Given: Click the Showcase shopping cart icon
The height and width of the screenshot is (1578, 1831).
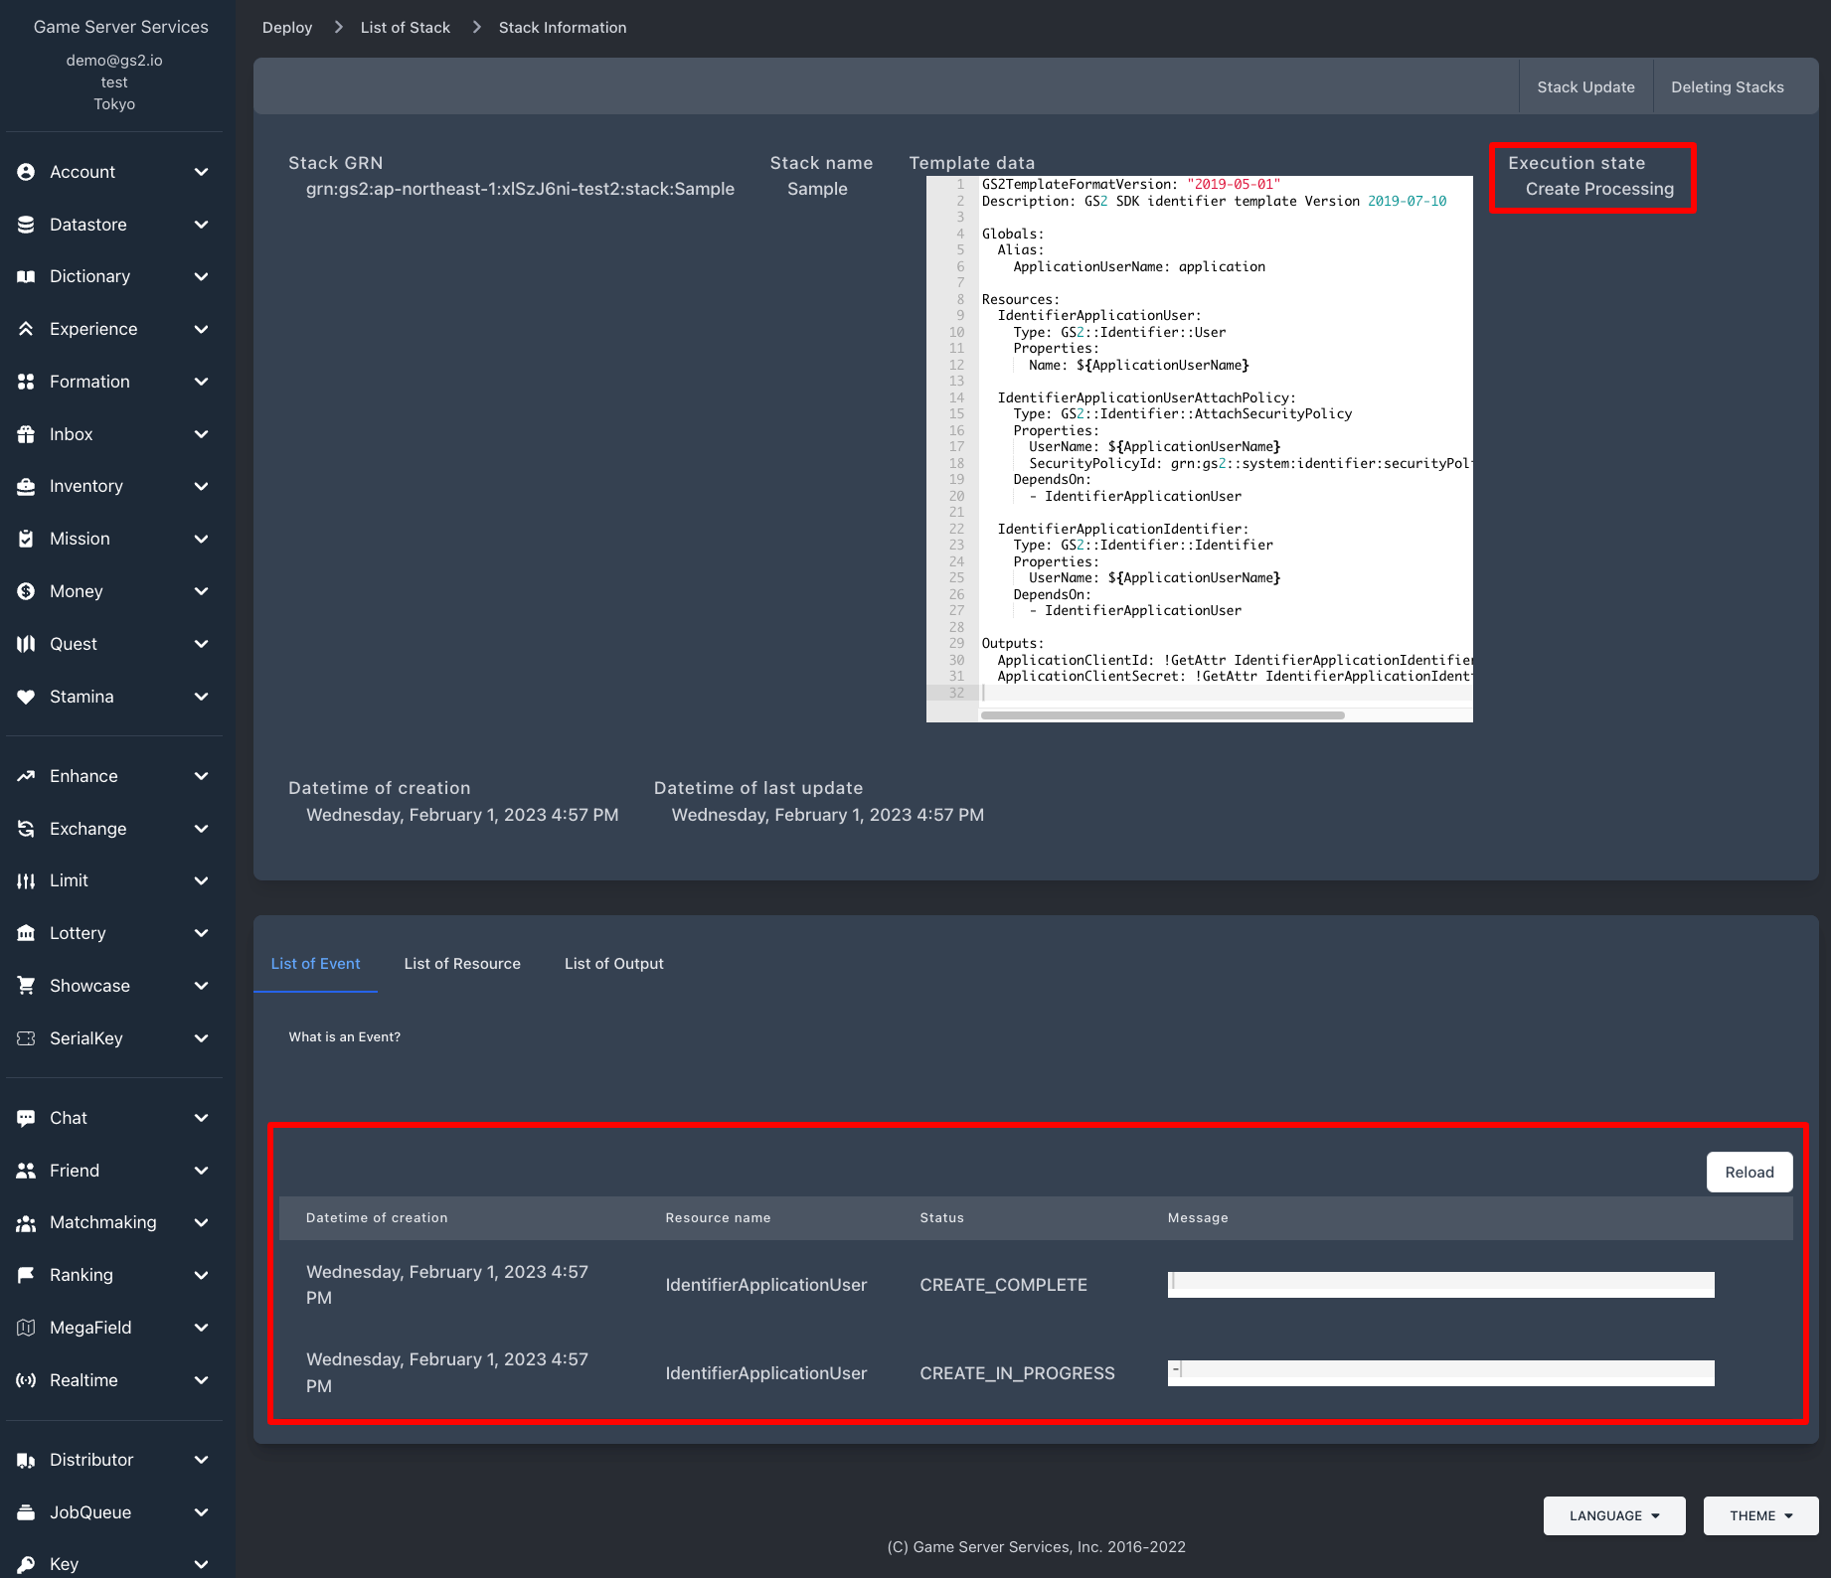Looking at the screenshot, I should 26,986.
